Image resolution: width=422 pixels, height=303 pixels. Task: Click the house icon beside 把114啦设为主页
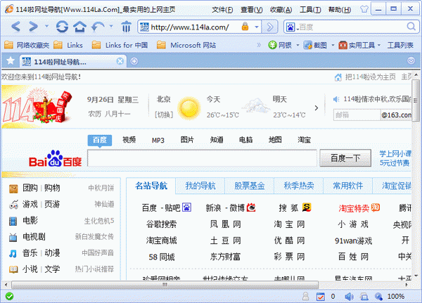(x=338, y=77)
